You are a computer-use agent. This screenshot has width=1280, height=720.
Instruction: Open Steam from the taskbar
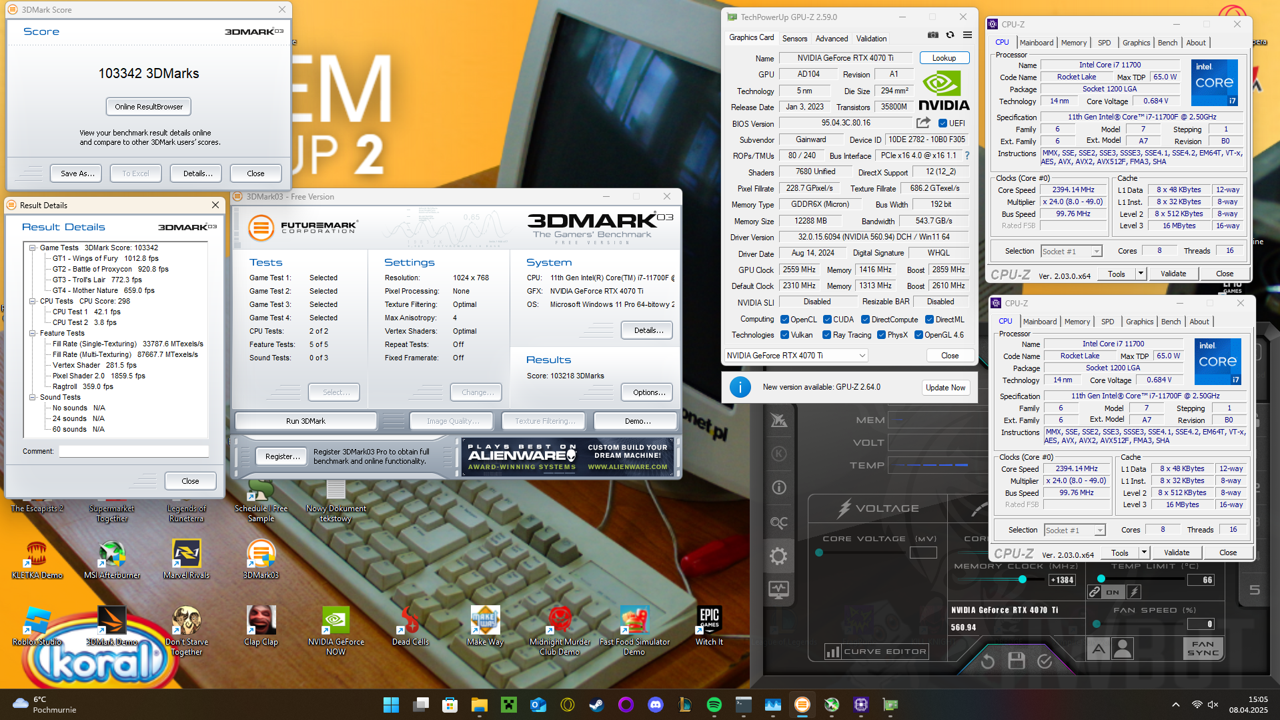click(x=596, y=705)
